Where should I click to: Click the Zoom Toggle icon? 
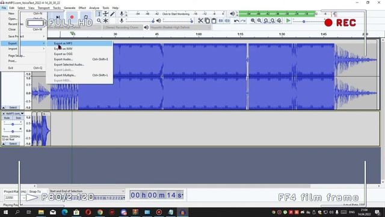279,20
